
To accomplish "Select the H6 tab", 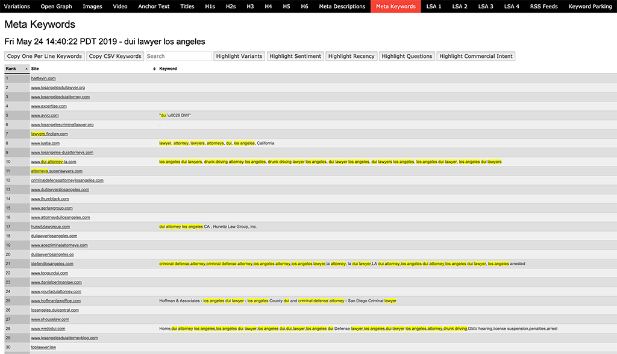I will pyautogui.click(x=304, y=6).
